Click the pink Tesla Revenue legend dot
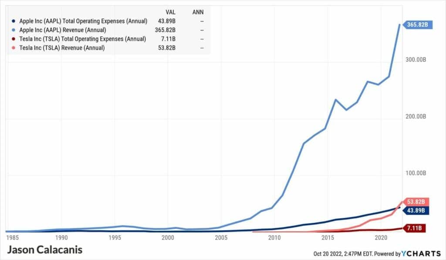This screenshot has height=260, width=446. [x=14, y=48]
